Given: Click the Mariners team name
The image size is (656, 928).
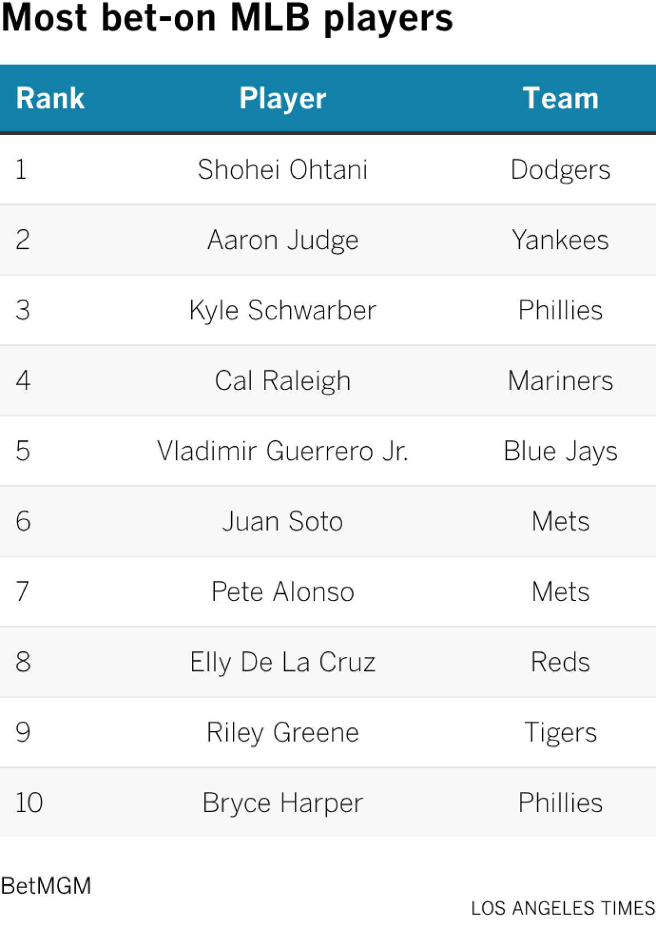Looking at the screenshot, I should point(560,381).
